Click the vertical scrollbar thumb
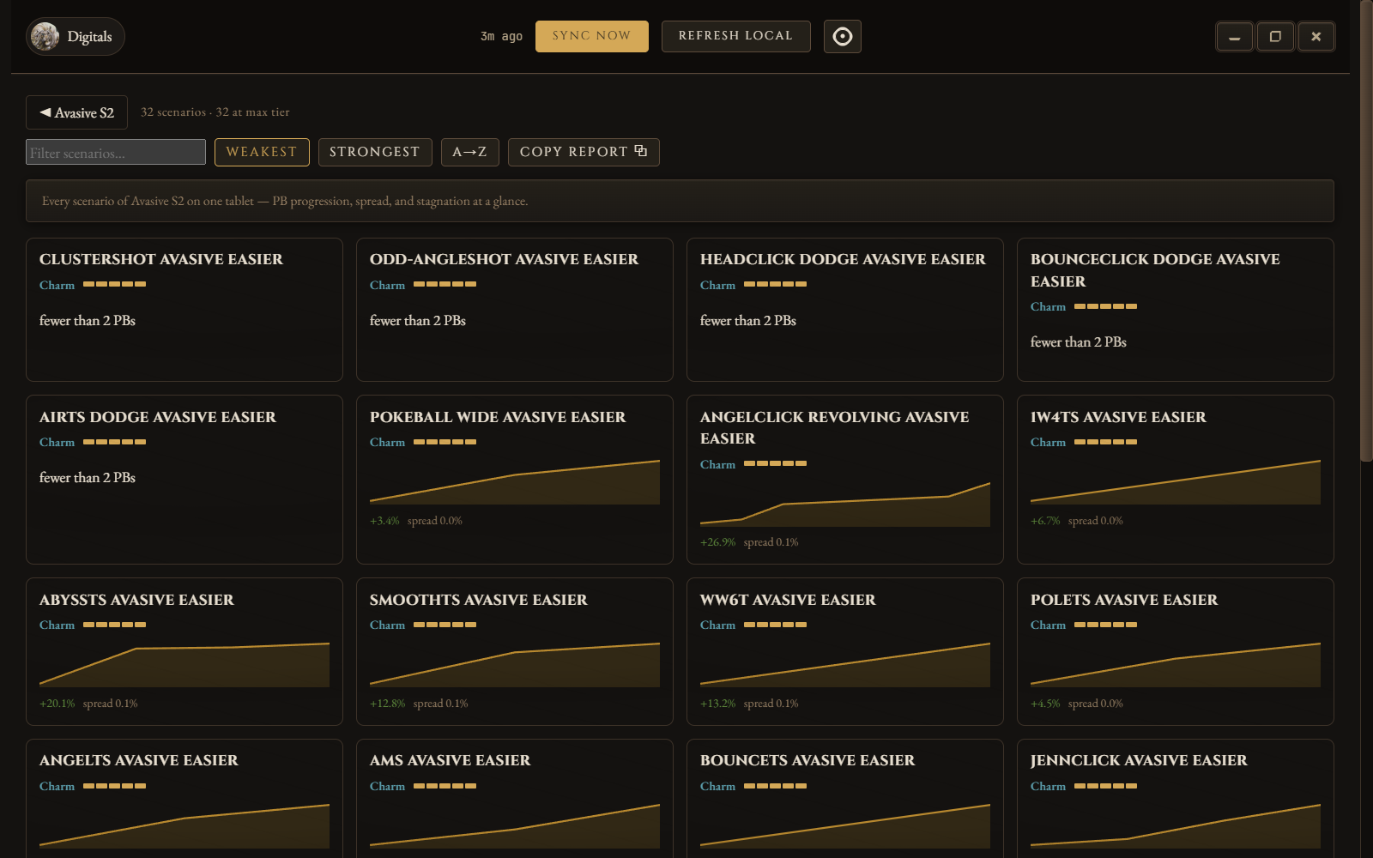This screenshot has height=858, width=1373. pos(1366,232)
